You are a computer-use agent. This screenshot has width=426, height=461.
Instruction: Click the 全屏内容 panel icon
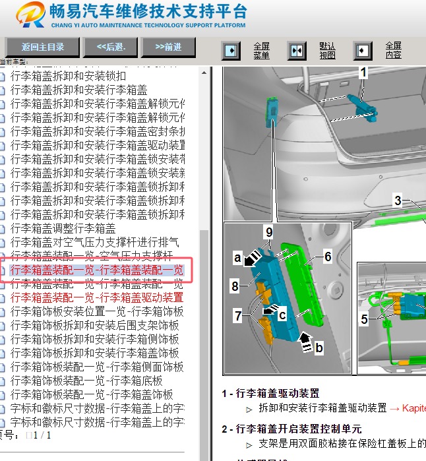(363, 51)
